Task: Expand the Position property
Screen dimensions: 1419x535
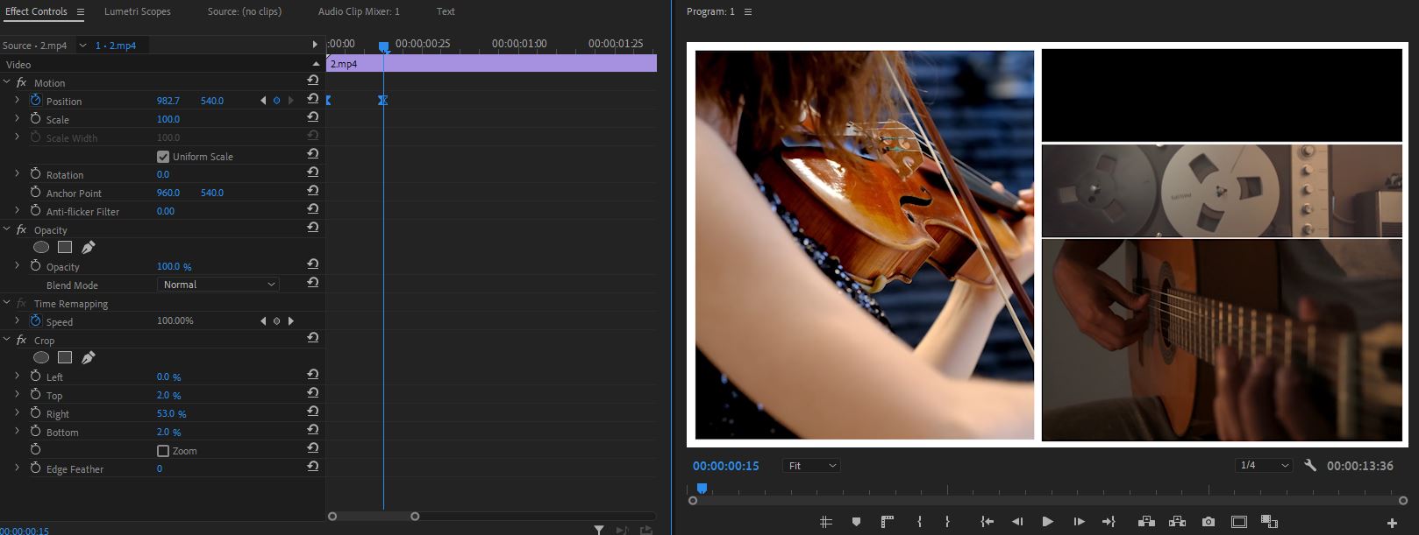Action: (17, 101)
